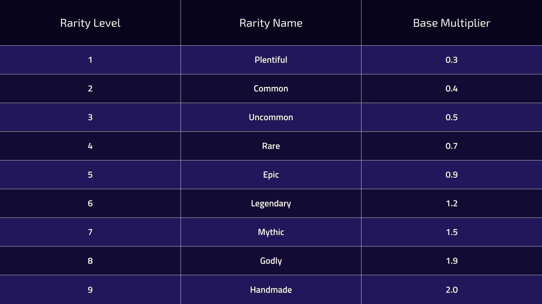Click the 0.7 base multiplier value

pyautogui.click(x=451, y=146)
